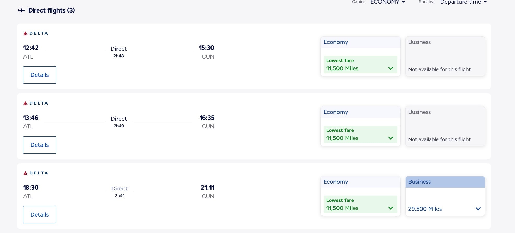Screen dimensions: 515x233
Task: Expand lowest fare details on the 12:42 flight
Action: [x=391, y=68]
